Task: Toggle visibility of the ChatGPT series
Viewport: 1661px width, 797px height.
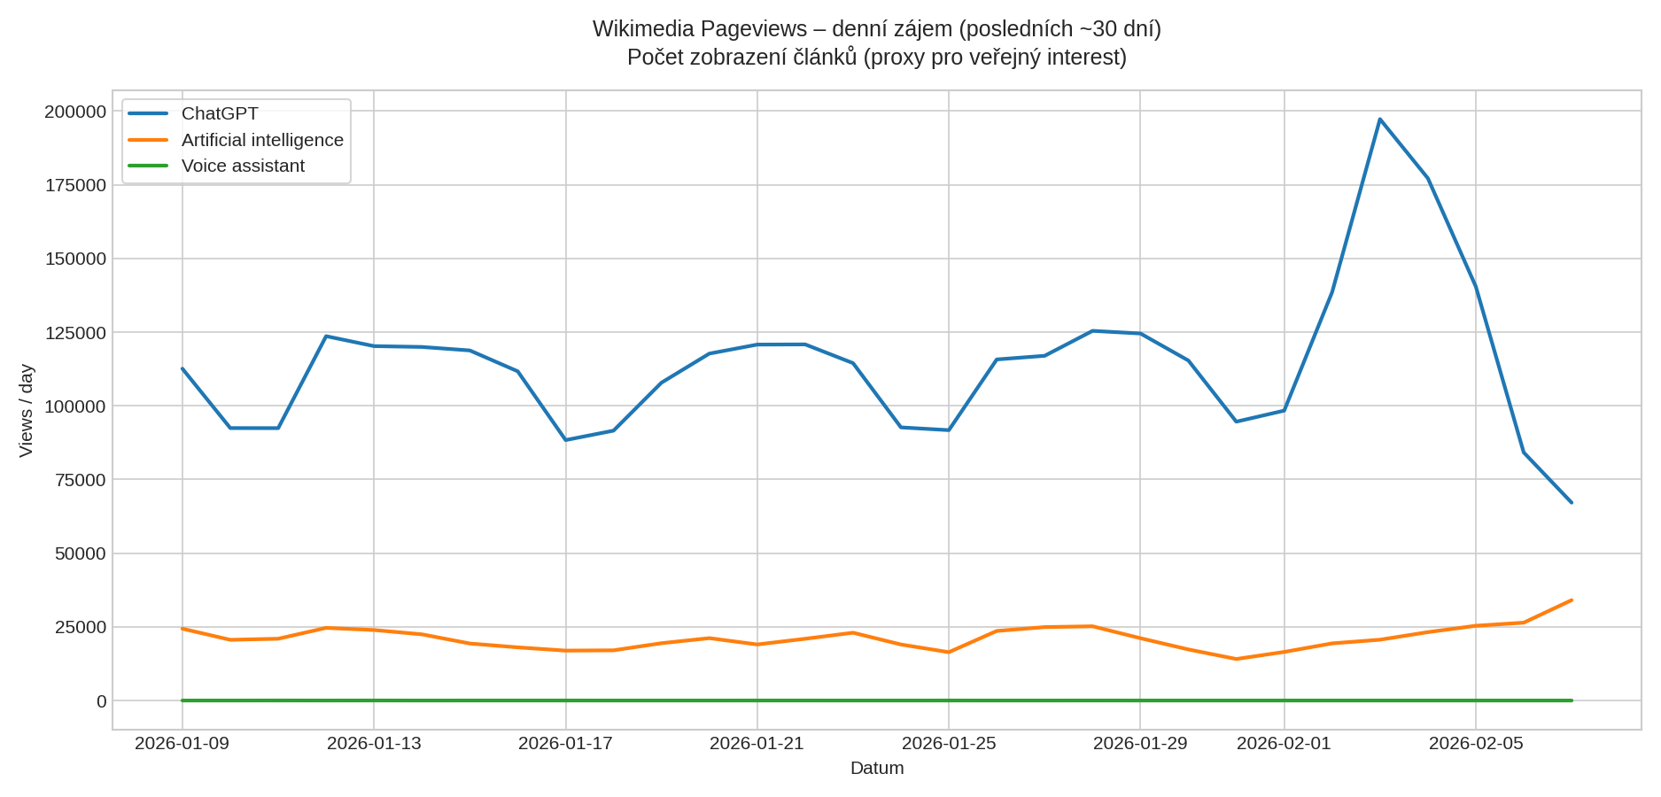Action: pos(219,113)
